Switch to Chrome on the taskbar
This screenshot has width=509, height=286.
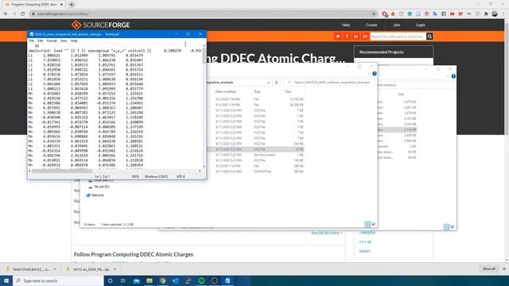[162, 280]
